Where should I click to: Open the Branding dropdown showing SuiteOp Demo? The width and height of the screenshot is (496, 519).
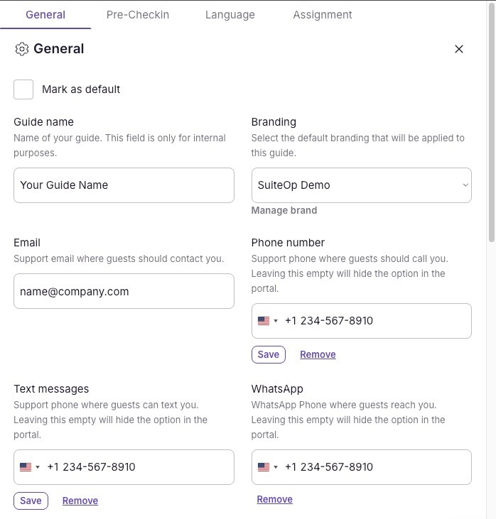coord(361,185)
